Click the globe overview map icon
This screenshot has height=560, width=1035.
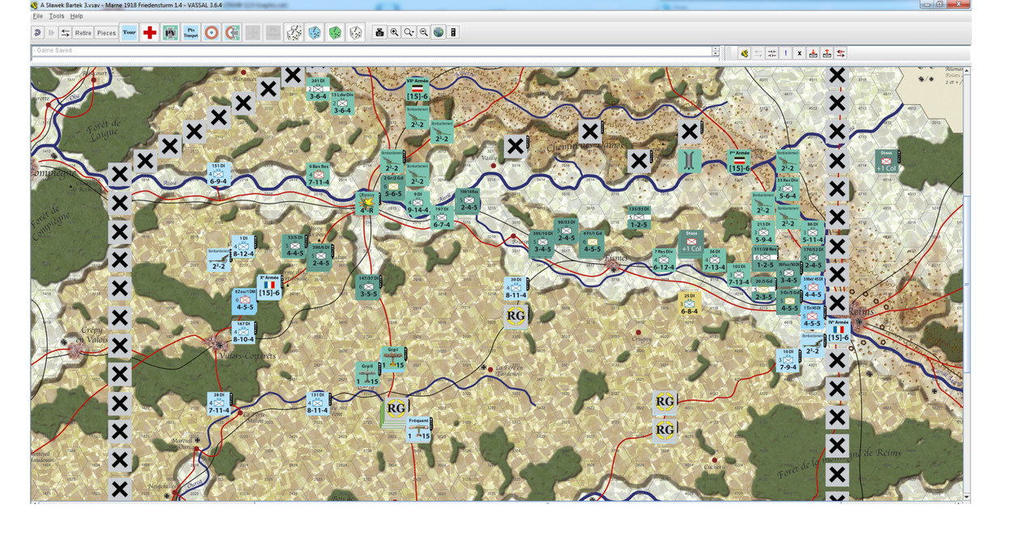[438, 32]
